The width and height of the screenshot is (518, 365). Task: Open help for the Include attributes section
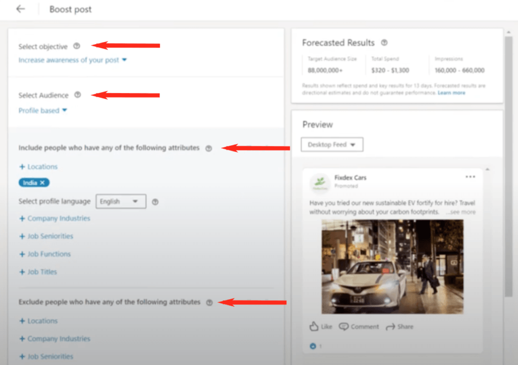click(x=209, y=148)
